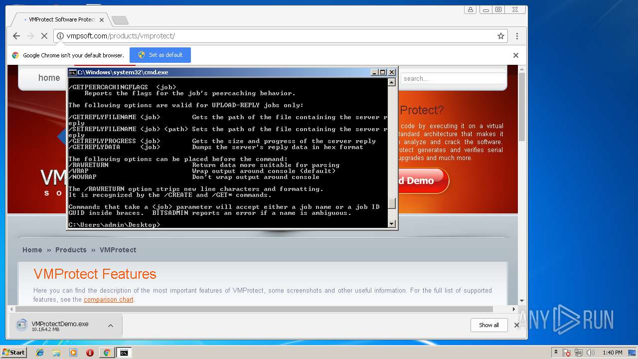
Task: Click the website search field
Action: click(x=454, y=78)
